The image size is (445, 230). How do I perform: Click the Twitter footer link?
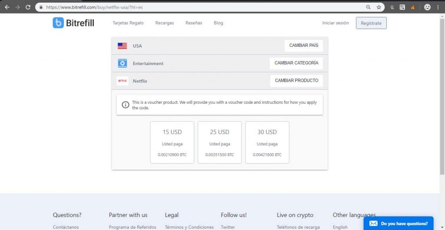coord(228,227)
